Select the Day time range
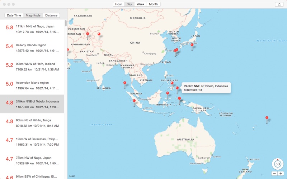The width and height of the screenshot is (287, 179). 129,4
